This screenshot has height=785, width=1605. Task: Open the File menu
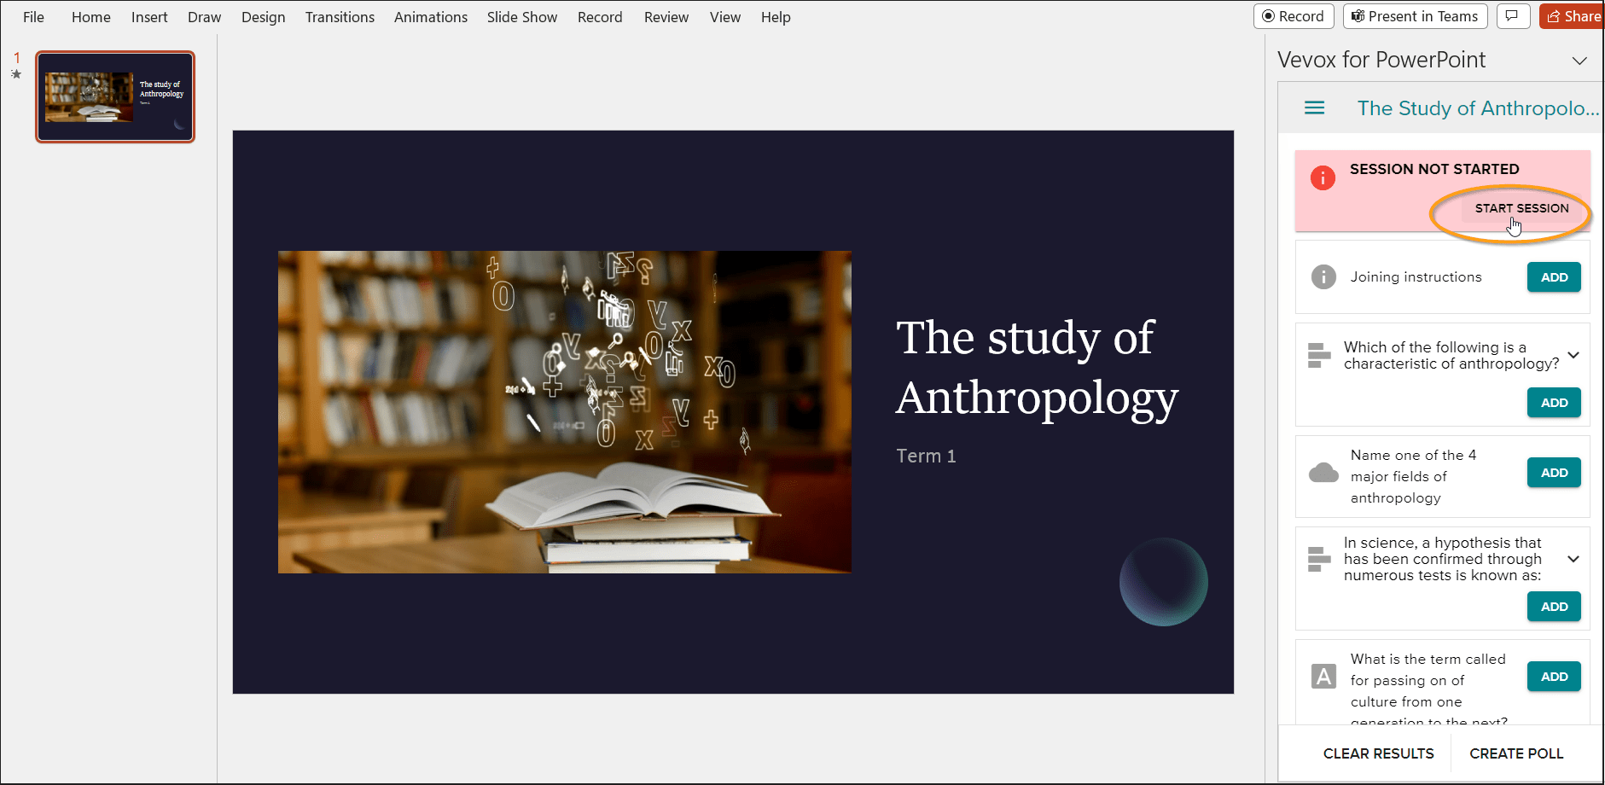pyautogui.click(x=34, y=17)
